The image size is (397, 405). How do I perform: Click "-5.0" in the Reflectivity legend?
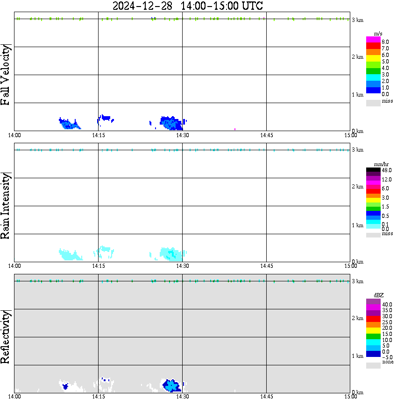[x=388, y=357]
